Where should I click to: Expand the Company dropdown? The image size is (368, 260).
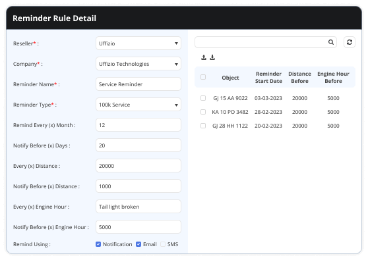pos(138,64)
